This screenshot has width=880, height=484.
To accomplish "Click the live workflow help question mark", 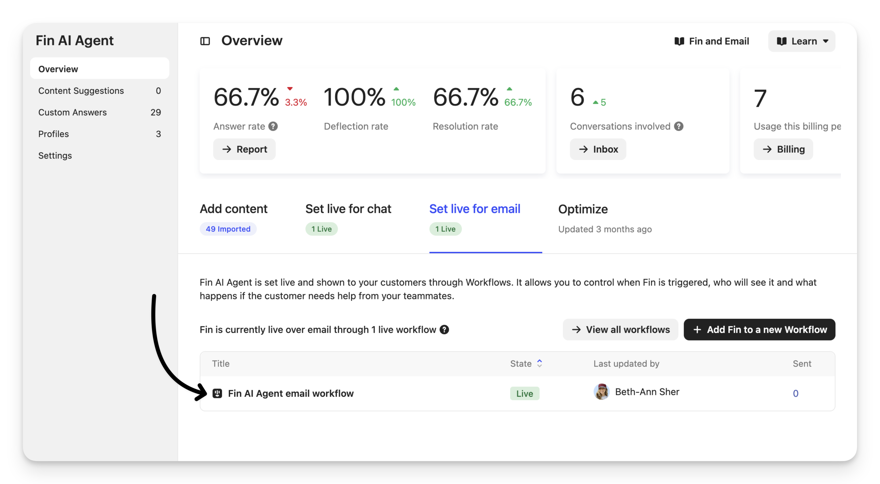I will pos(444,330).
